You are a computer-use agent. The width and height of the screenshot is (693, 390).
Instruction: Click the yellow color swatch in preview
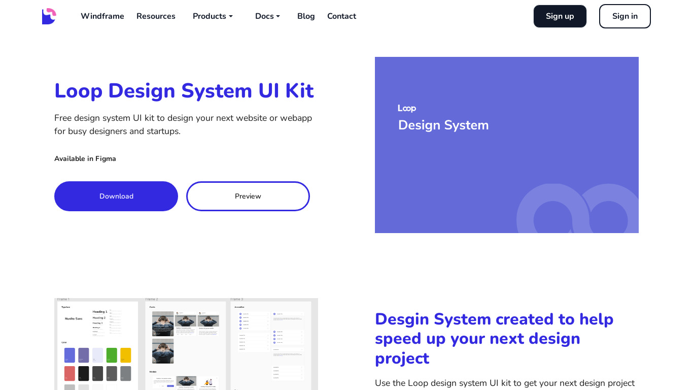click(x=125, y=355)
